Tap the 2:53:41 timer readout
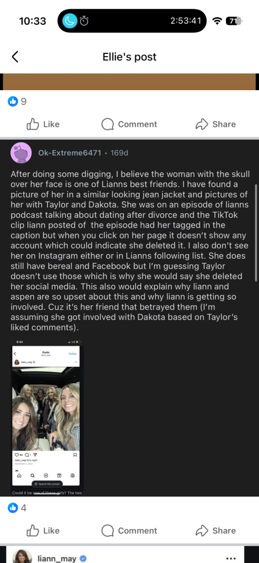Viewport: 259px width, 563px height. (x=186, y=21)
